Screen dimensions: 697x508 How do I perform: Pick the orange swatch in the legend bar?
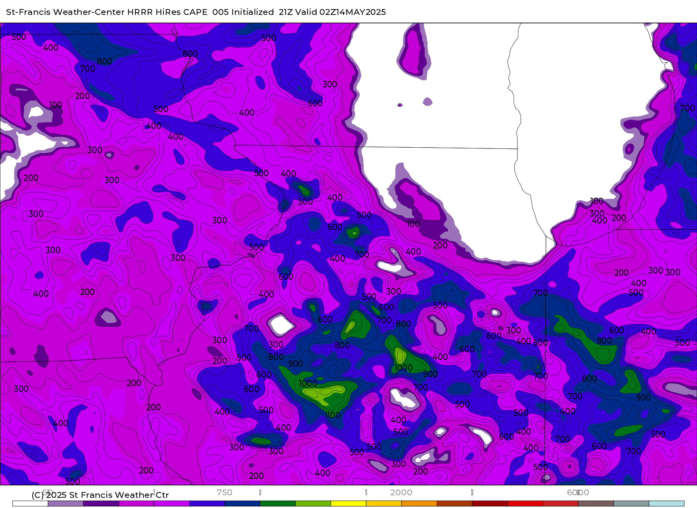[x=419, y=504]
